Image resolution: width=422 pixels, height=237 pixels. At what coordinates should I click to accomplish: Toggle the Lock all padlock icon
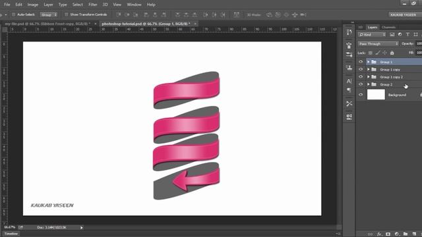(392, 53)
